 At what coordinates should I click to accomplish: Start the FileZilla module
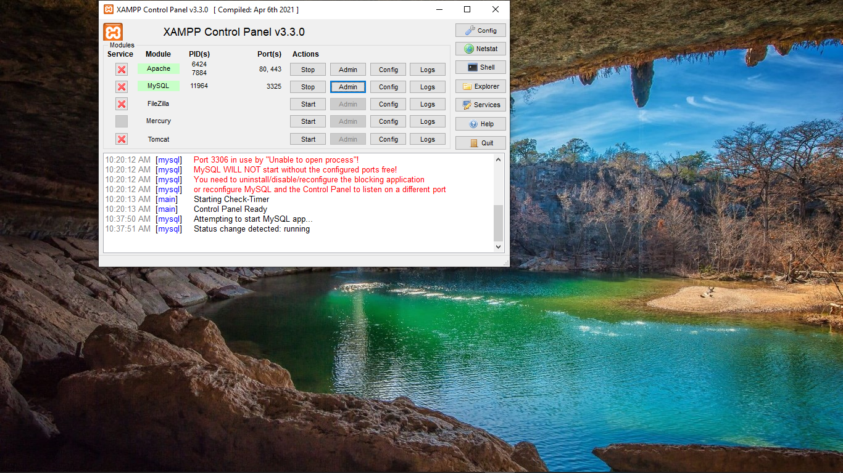[308, 104]
